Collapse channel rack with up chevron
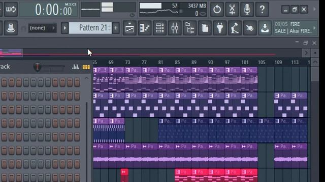The height and width of the screenshot is (182, 325). [x=87, y=78]
